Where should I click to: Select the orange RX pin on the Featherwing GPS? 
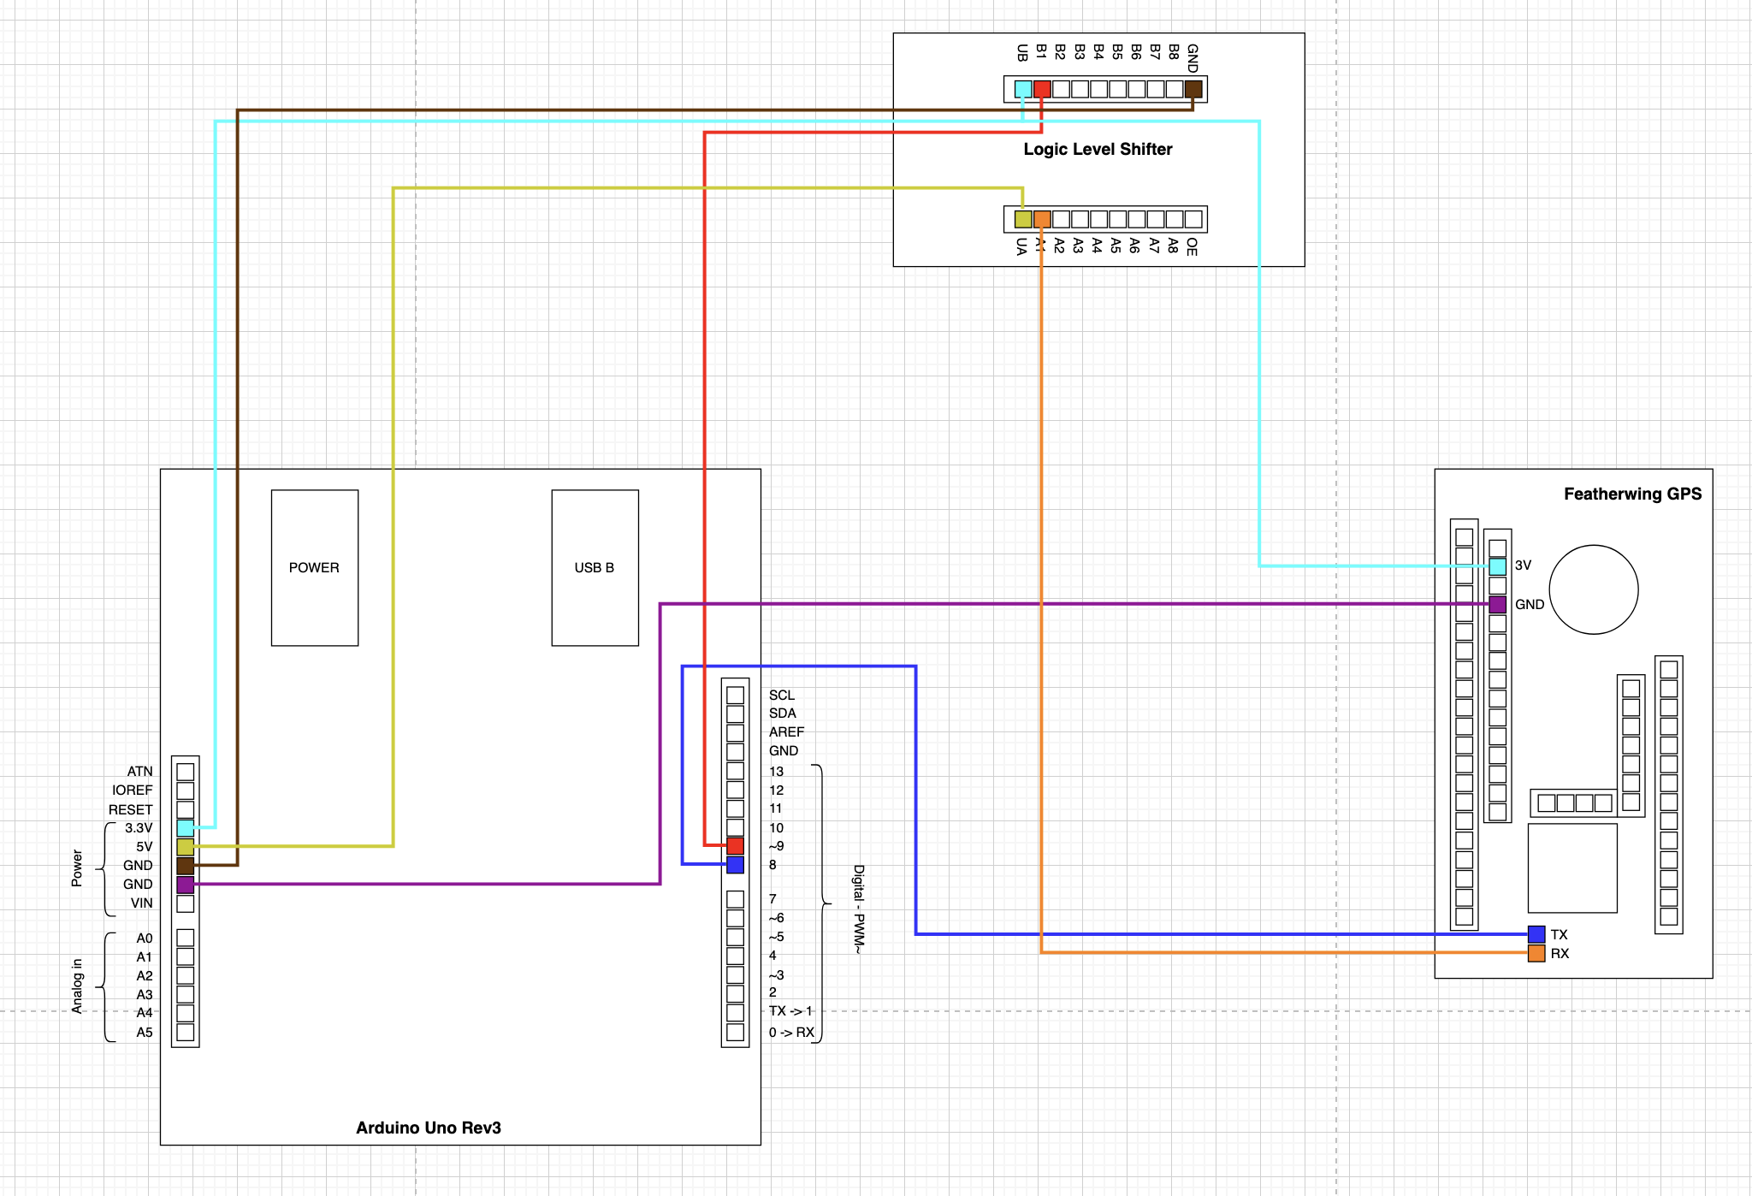click(1536, 952)
